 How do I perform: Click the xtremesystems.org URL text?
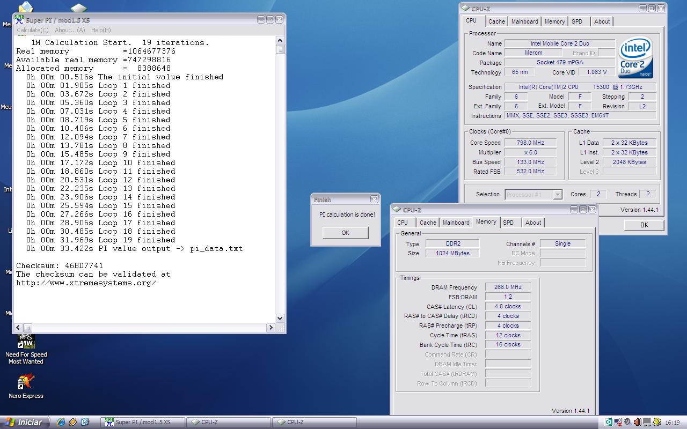click(86, 283)
